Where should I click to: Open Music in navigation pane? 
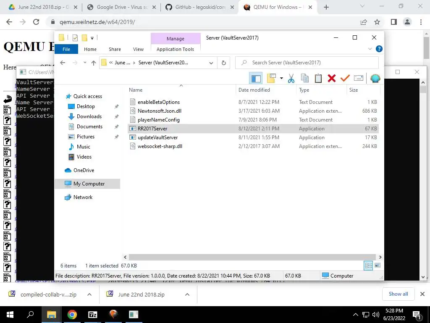tap(84, 147)
